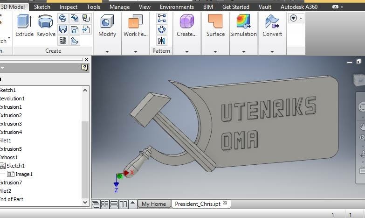
Task: Expand the Create Freeform dropdown arrow
Action: 186,51
